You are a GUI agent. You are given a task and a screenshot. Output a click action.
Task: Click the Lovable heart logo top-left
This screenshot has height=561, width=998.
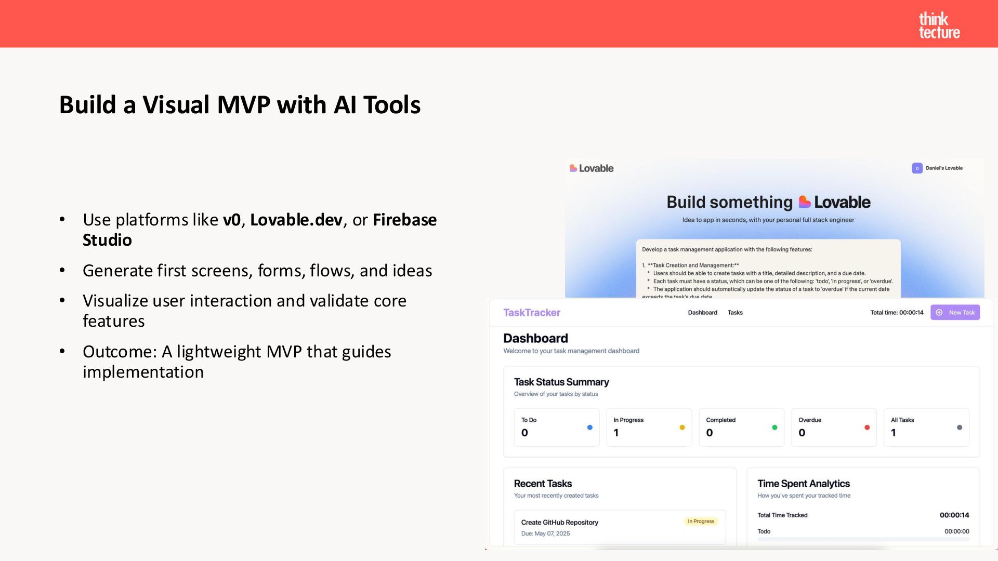(x=573, y=168)
